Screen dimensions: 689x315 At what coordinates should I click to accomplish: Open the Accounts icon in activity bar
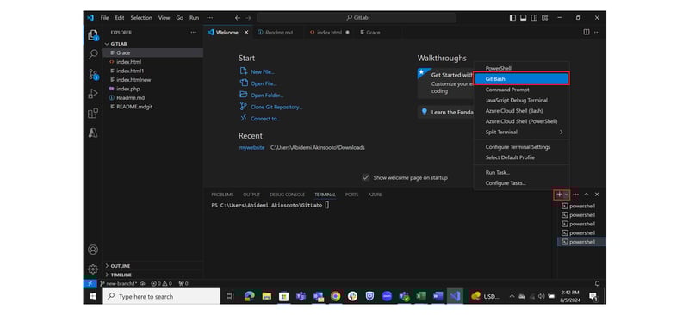[93, 250]
